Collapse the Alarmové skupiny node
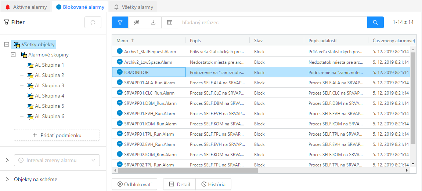 pyautogui.click(x=13, y=55)
